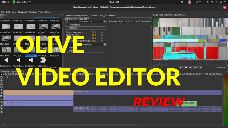The height and width of the screenshot is (128, 228).
Task: Collapse the Glitch0r effect arrow
Action: tap(66, 28)
